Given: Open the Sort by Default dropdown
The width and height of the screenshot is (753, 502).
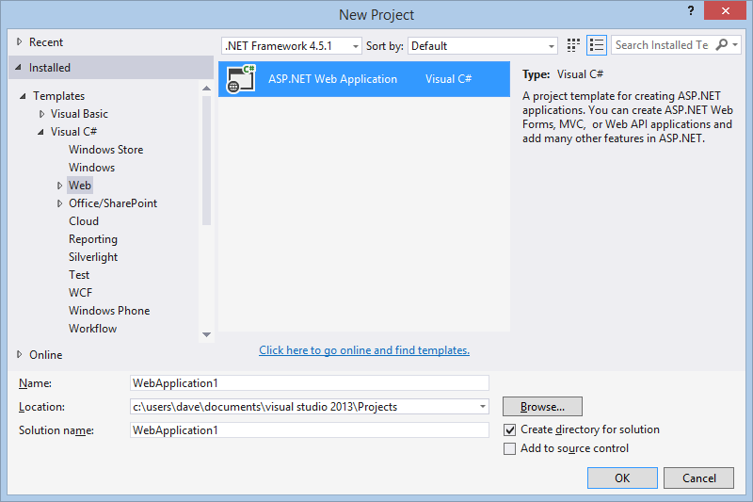Looking at the screenshot, I should tap(483, 45).
